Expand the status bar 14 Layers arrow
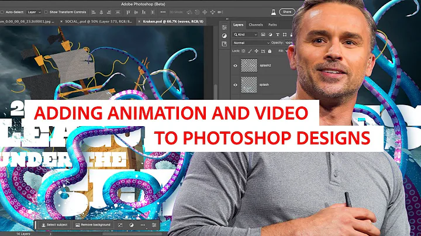 pos(50,234)
